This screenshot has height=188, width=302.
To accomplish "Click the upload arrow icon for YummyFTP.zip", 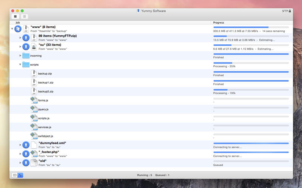I will coord(26,38).
